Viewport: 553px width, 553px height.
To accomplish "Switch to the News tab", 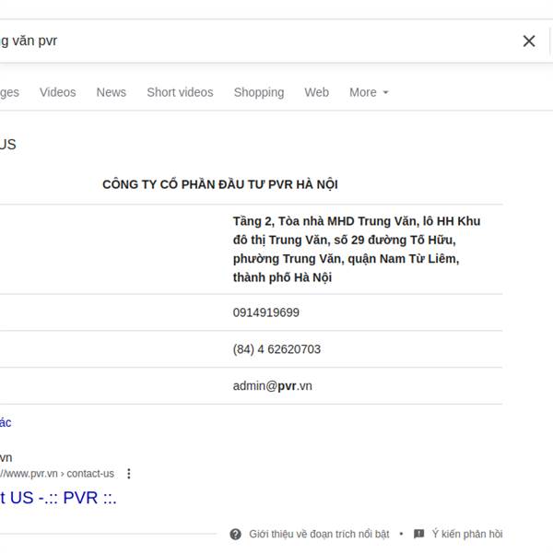I will click(112, 92).
